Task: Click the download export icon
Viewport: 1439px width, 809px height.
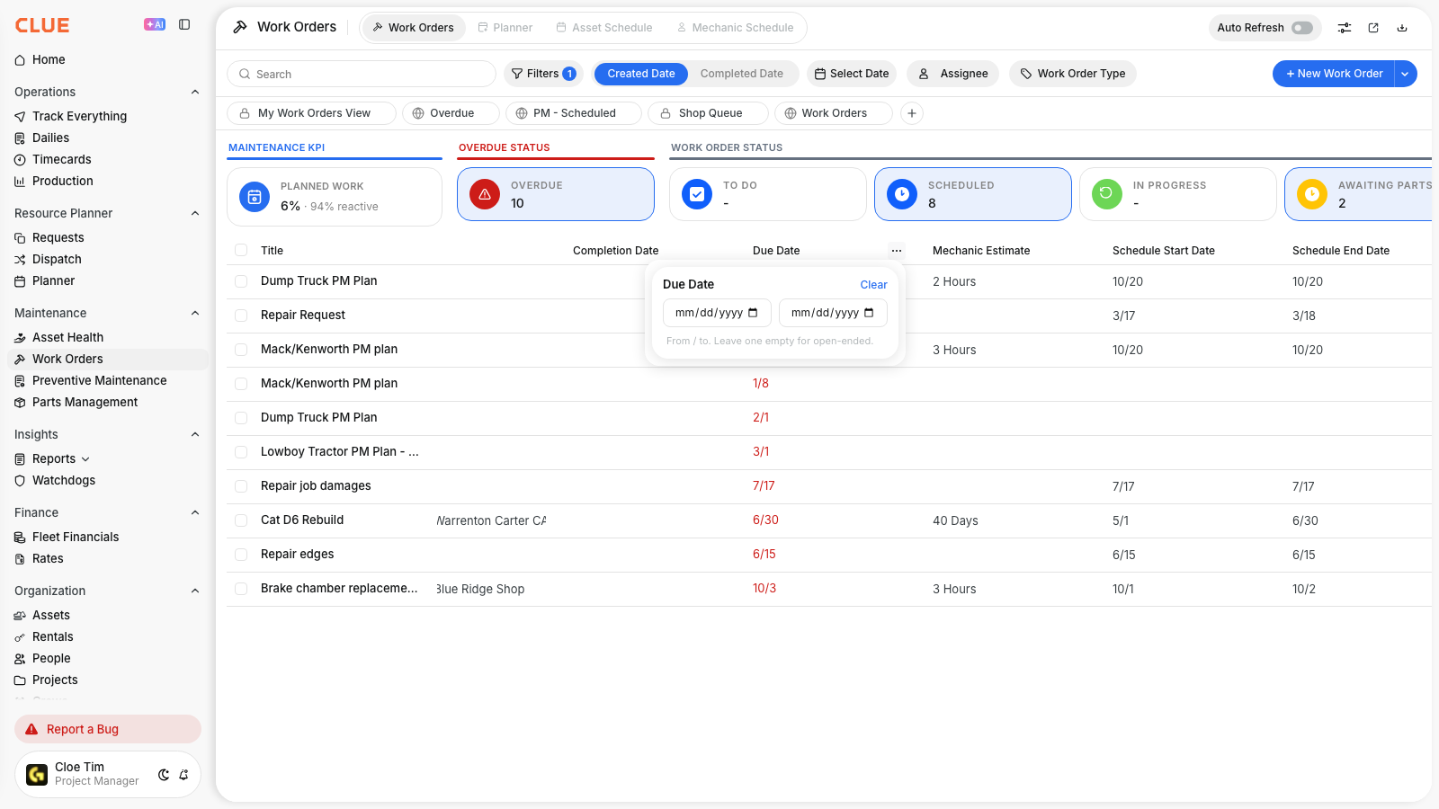Action: pos(1402,28)
